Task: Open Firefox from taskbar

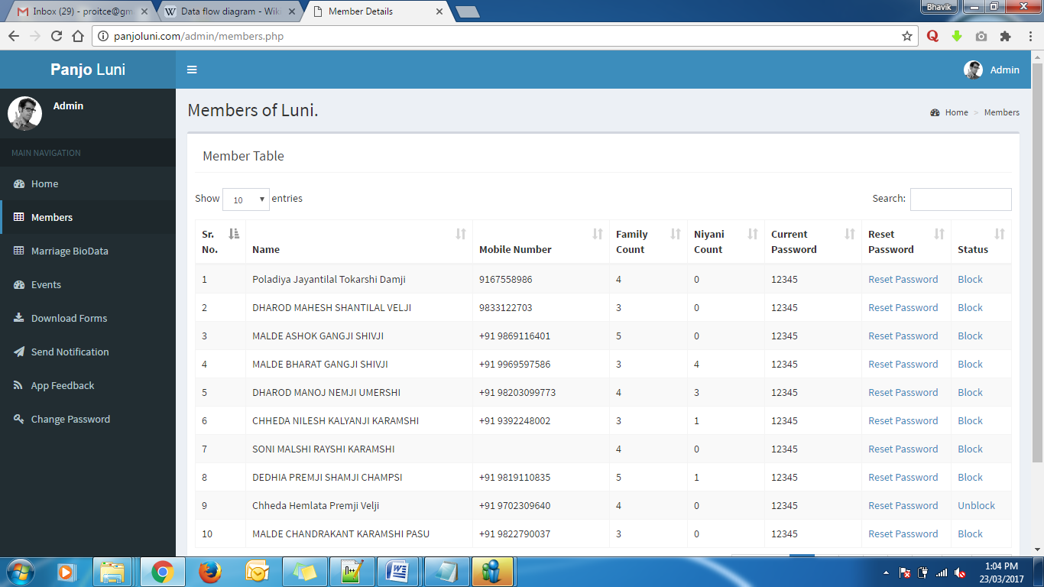Action: click(x=209, y=572)
